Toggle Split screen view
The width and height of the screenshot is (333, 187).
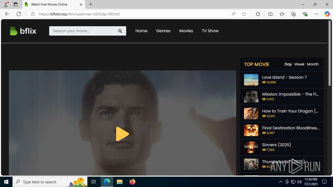point(270,14)
